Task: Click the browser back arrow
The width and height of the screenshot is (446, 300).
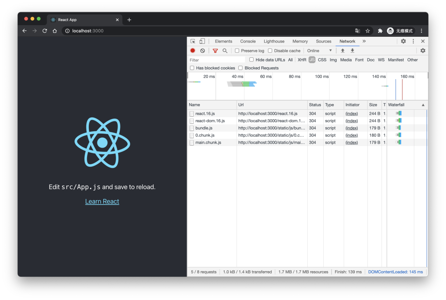Action: pyautogui.click(x=24, y=31)
